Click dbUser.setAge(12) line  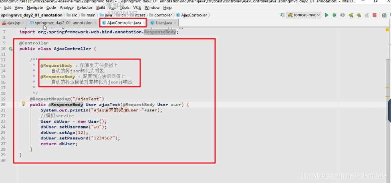pyautogui.click(x=64, y=133)
